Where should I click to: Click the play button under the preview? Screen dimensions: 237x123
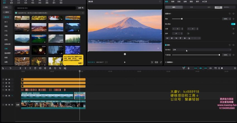click(x=125, y=62)
